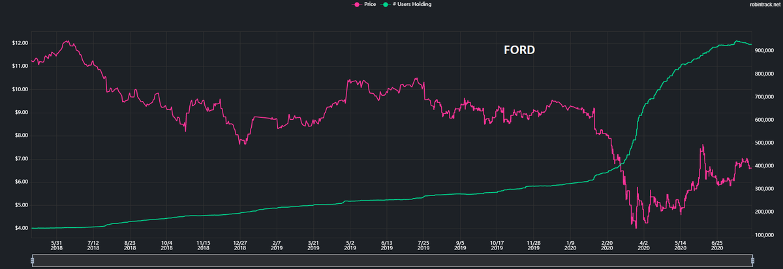This screenshot has width=783, height=269.
Task: Click the 12/27 2018 date label
Action: (240, 245)
